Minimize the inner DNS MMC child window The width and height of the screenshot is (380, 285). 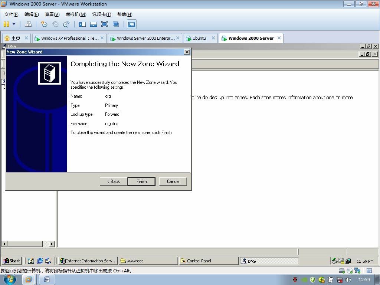(362, 54)
